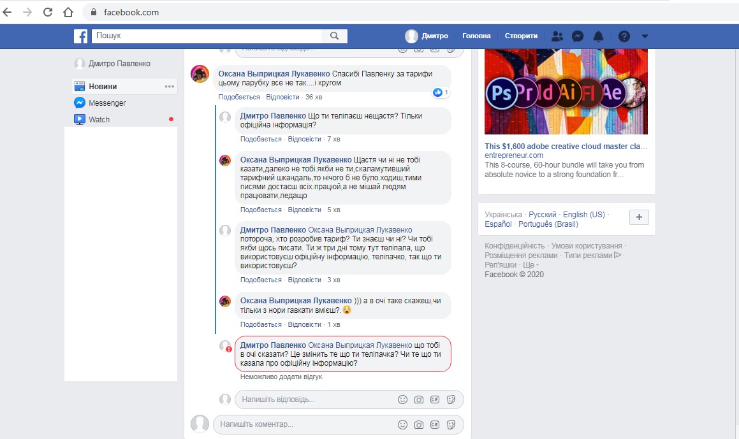Click the failed comment error icon
Image resolution: width=739 pixels, height=439 pixels.
[x=228, y=350]
